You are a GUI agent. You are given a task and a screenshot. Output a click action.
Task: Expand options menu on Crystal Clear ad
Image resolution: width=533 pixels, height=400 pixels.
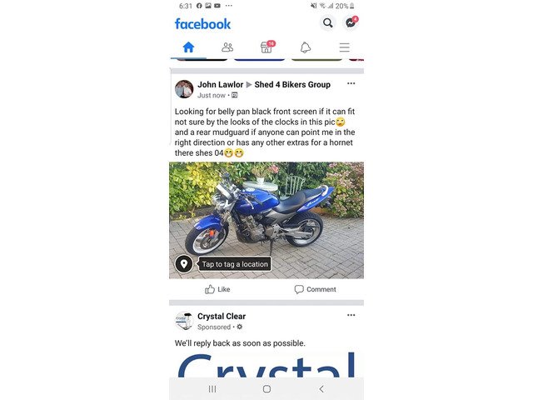click(351, 315)
